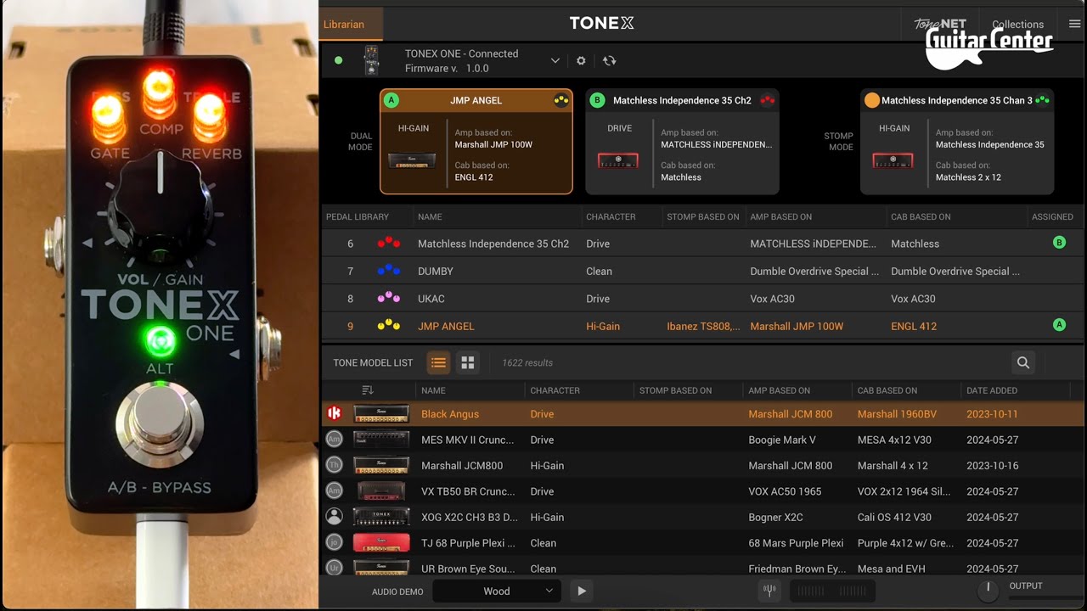The width and height of the screenshot is (1087, 611).
Task: Select the orange stomp slot circle
Action: [x=871, y=100]
